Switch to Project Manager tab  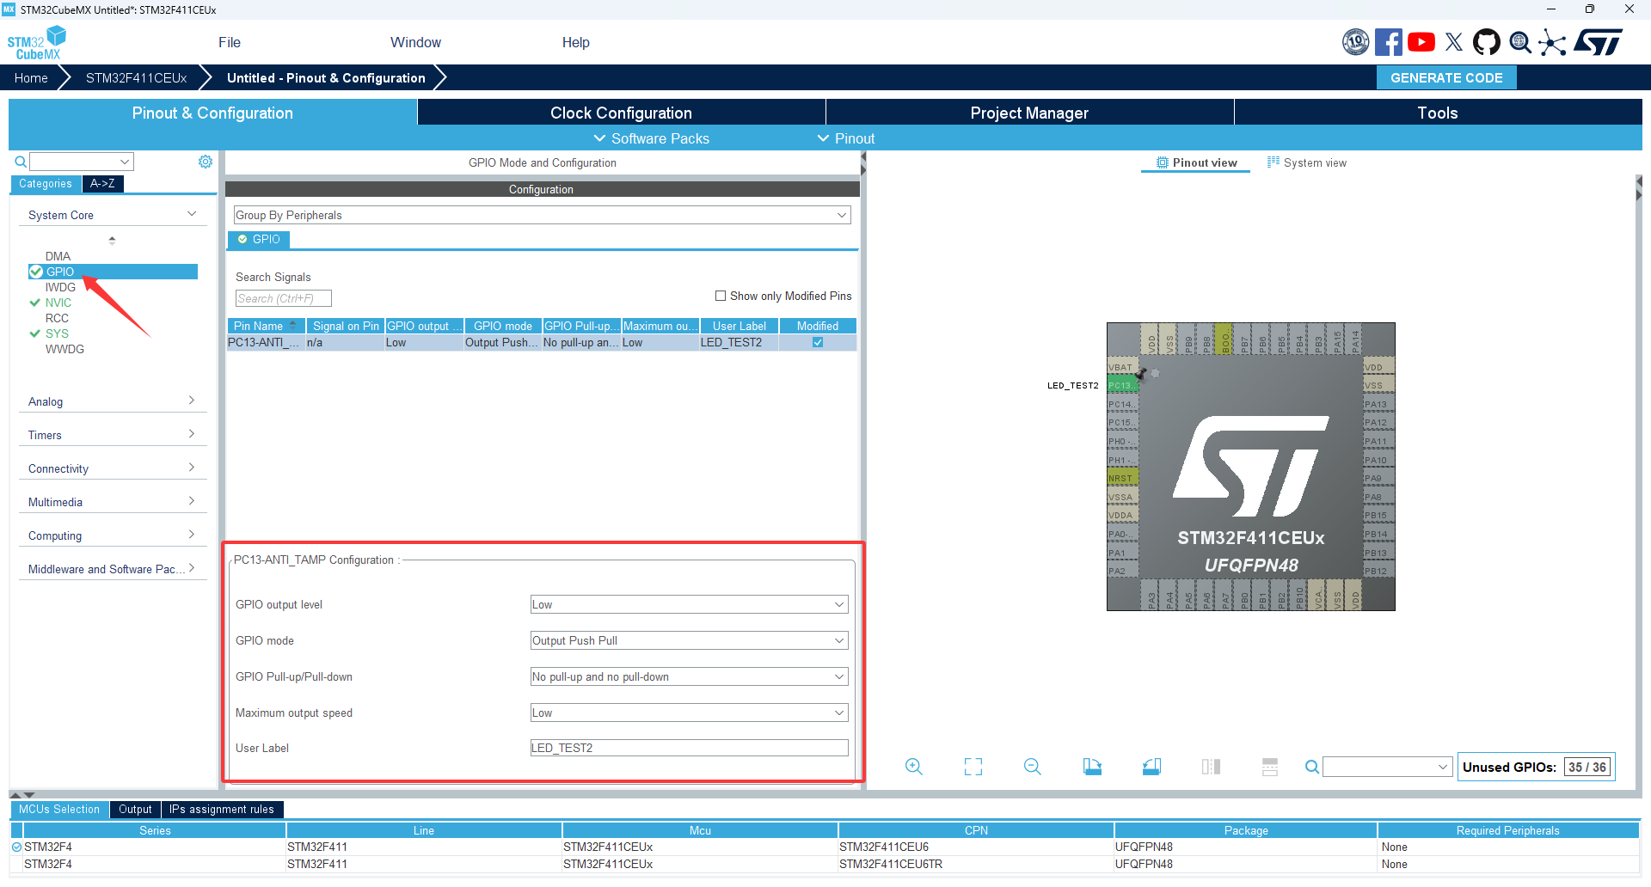[x=1029, y=113]
